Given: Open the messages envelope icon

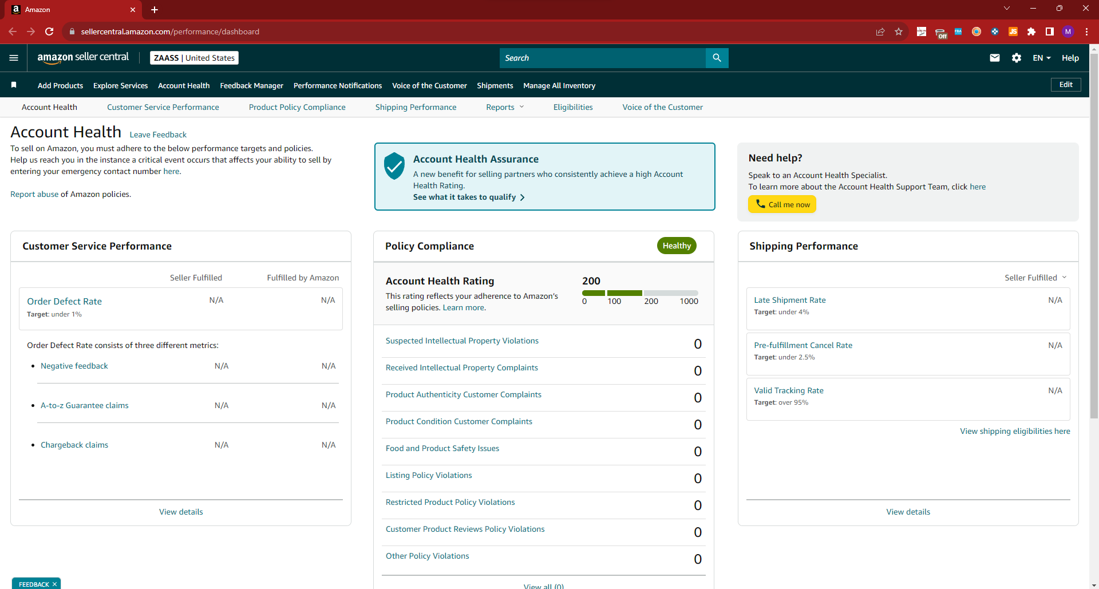Looking at the screenshot, I should click(x=995, y=58).
